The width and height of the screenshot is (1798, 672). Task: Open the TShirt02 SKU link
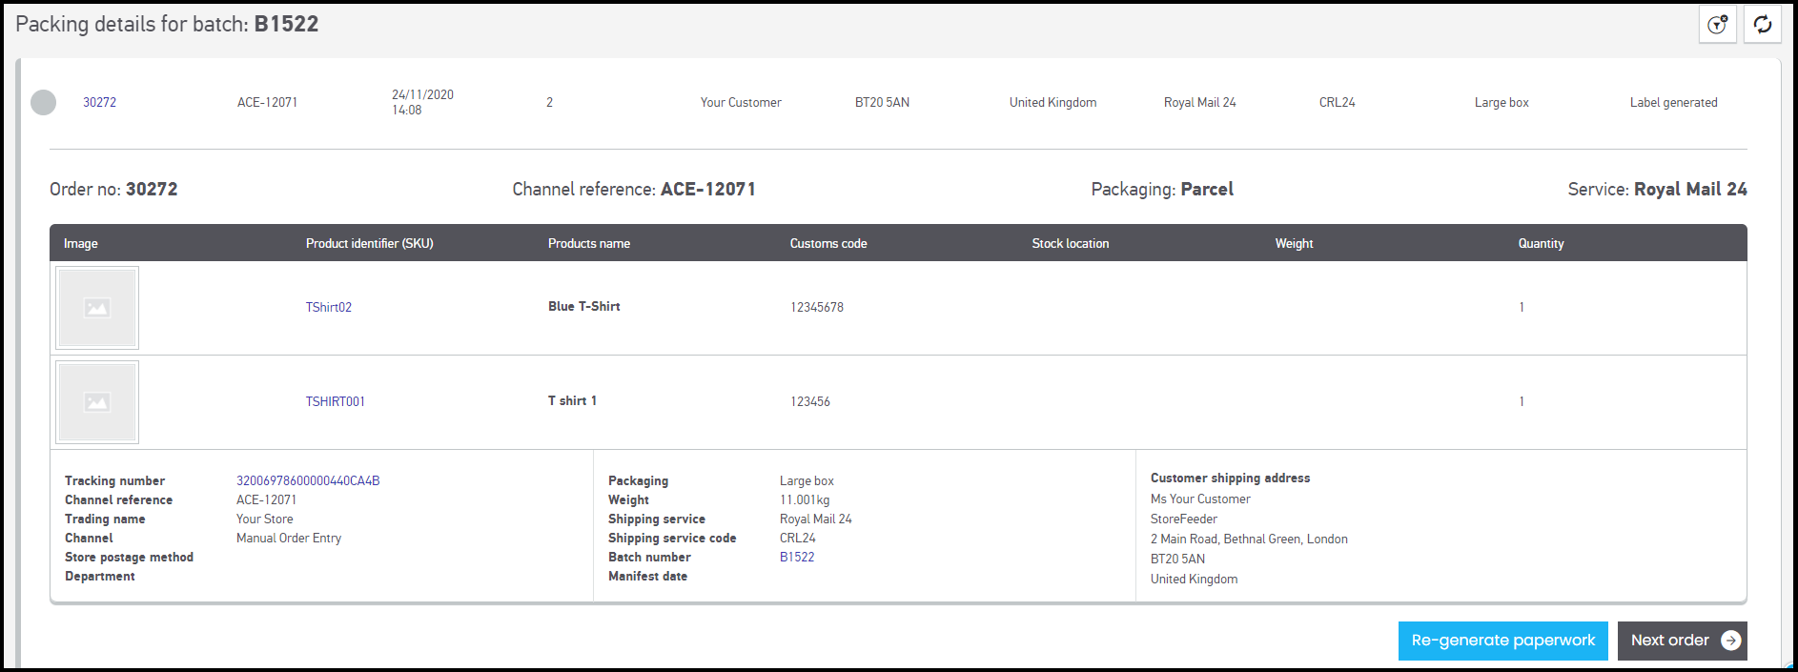point(328,307)
